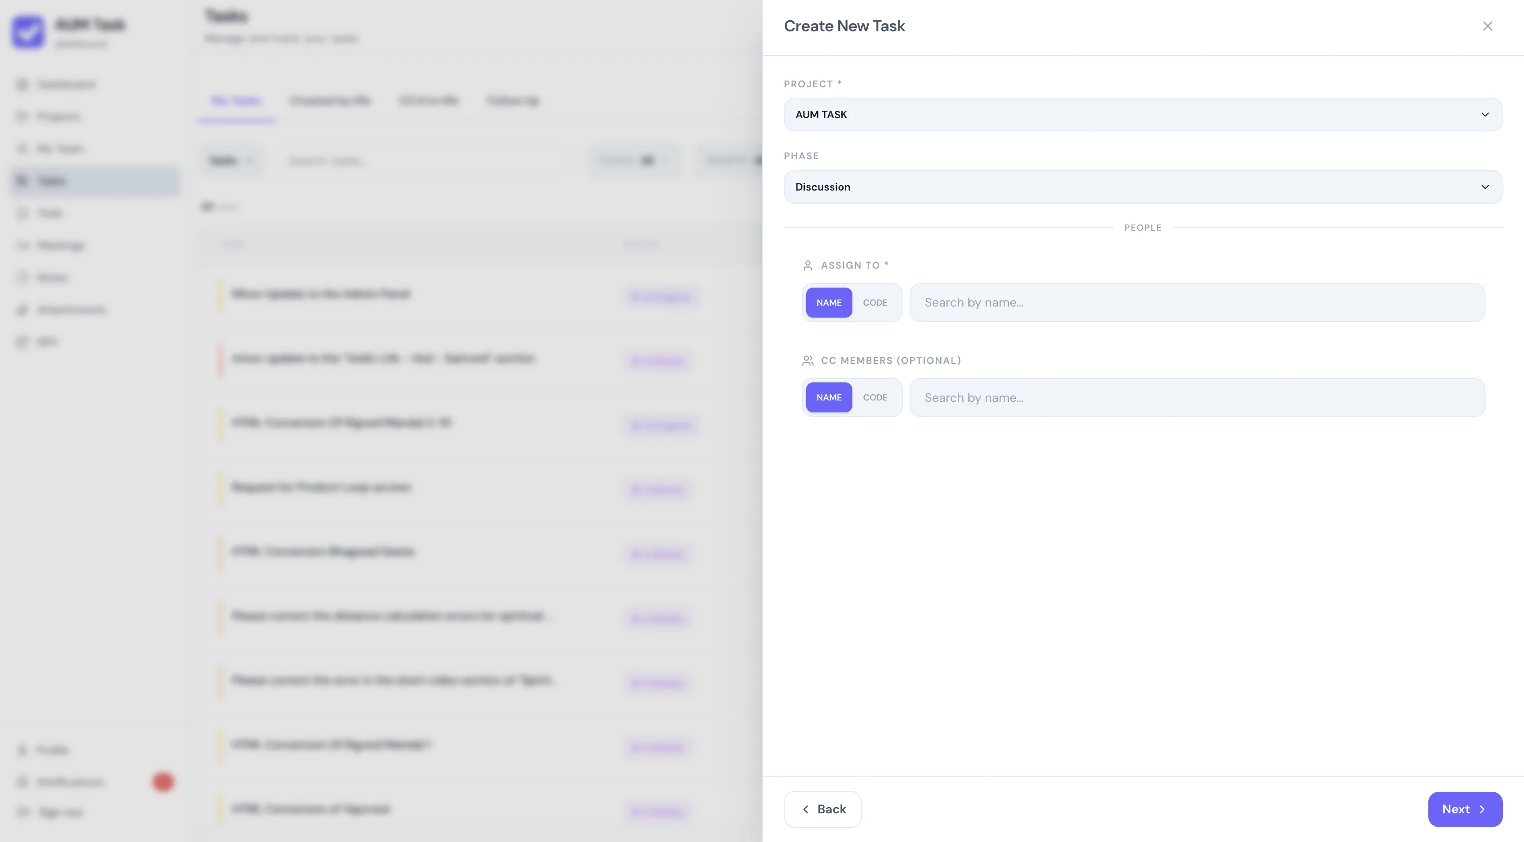Click the AUM Task logo icon
The height and width of the screenshot is (842, 1524).
(x=28, y=33)
